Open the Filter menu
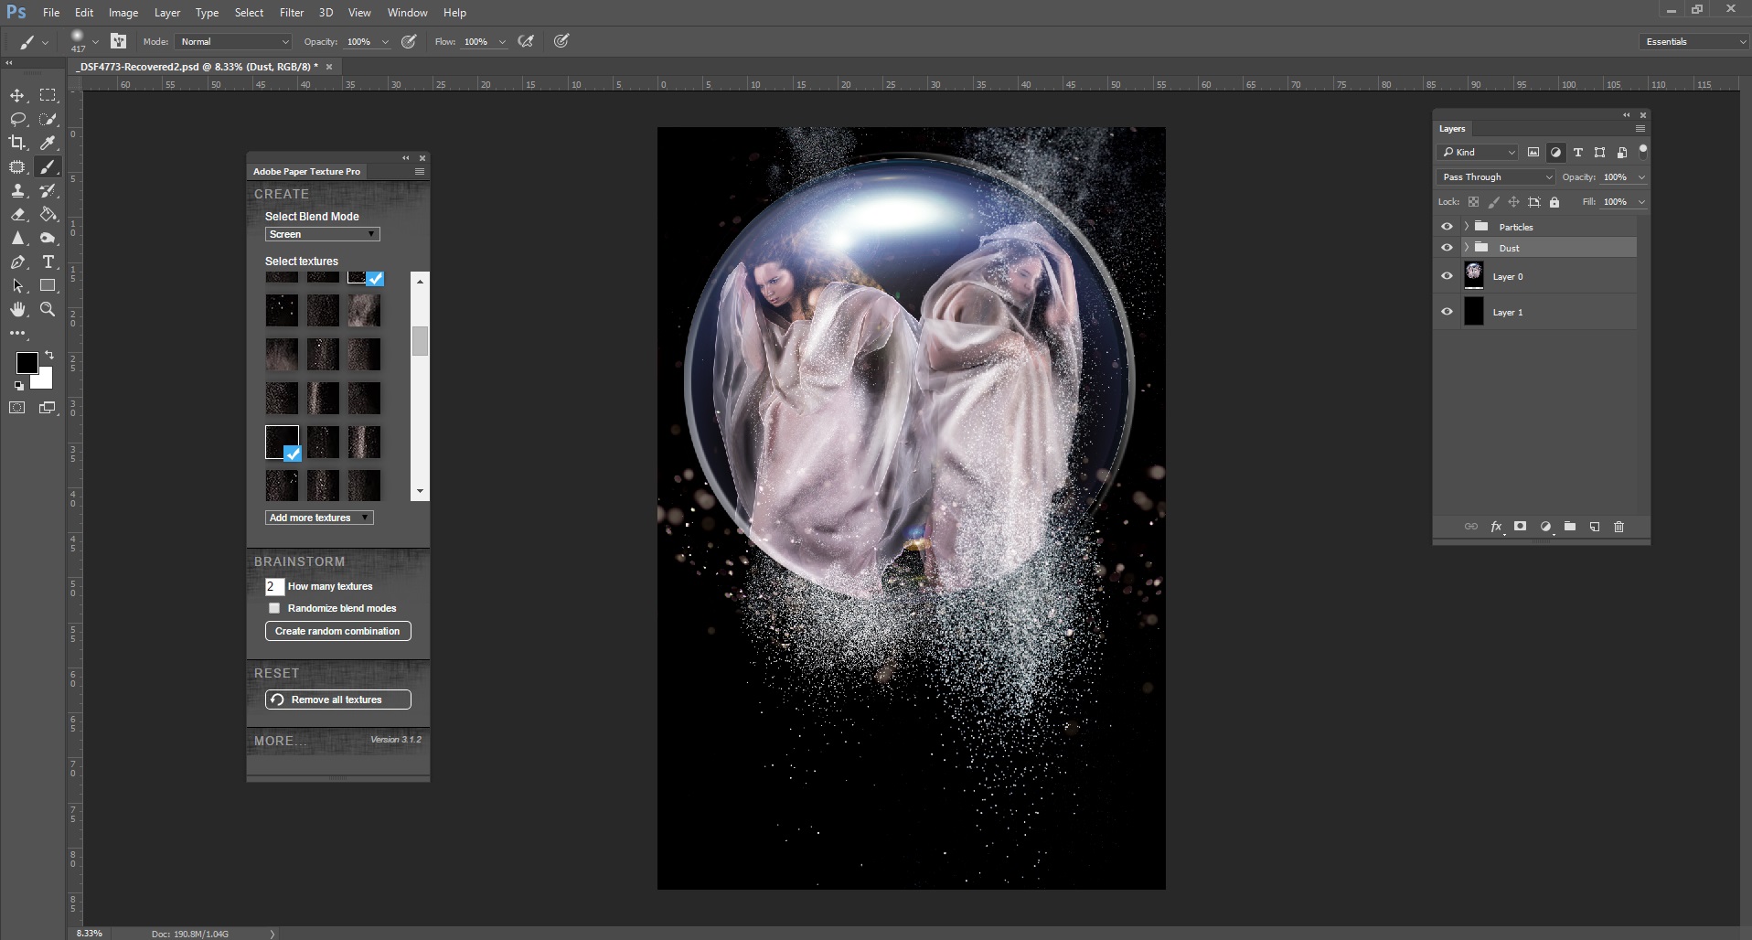The height and width of the screenshot is (940, 1752). [x=291, y=12]
